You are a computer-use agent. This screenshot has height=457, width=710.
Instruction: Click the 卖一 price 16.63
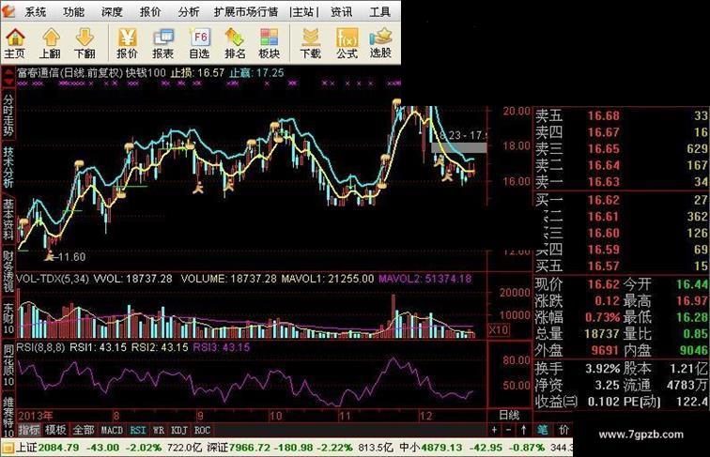click(603, 182)
